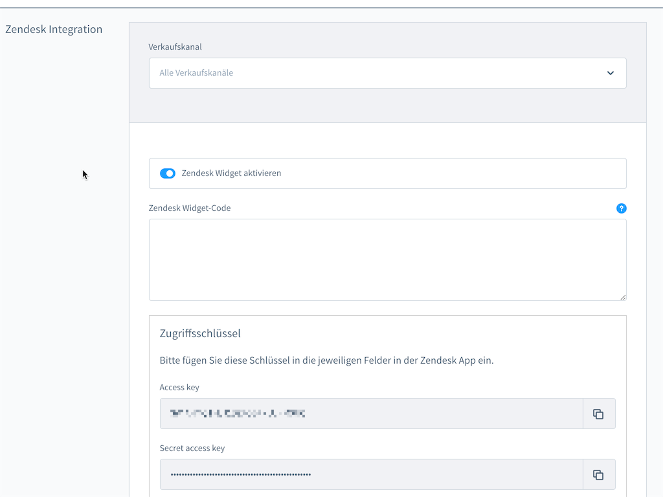Click the masked secret key dots
663x497 pixels.
240,475
